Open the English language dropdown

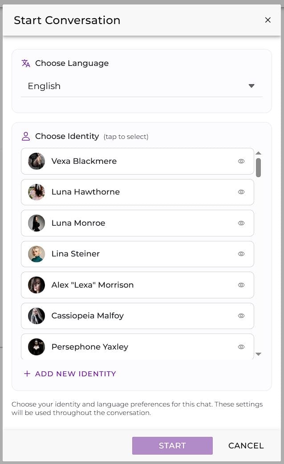[134, 86]
